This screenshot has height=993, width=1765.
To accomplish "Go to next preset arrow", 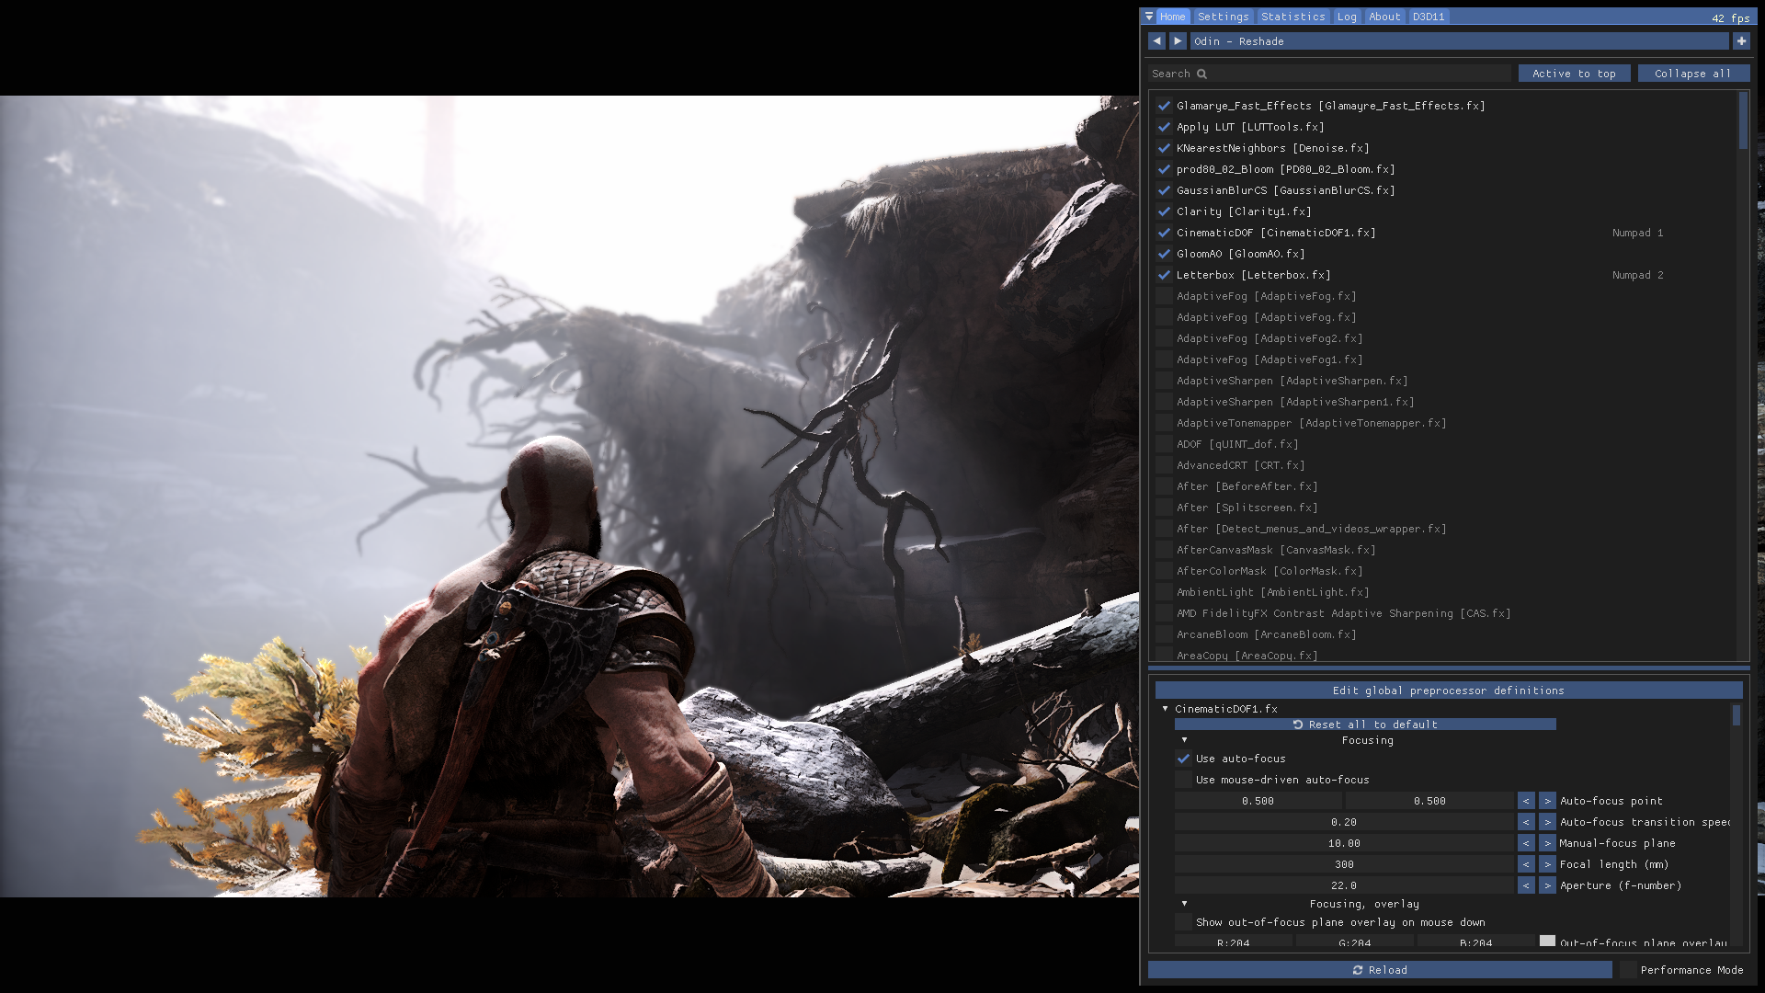I will coord(1178,41).
